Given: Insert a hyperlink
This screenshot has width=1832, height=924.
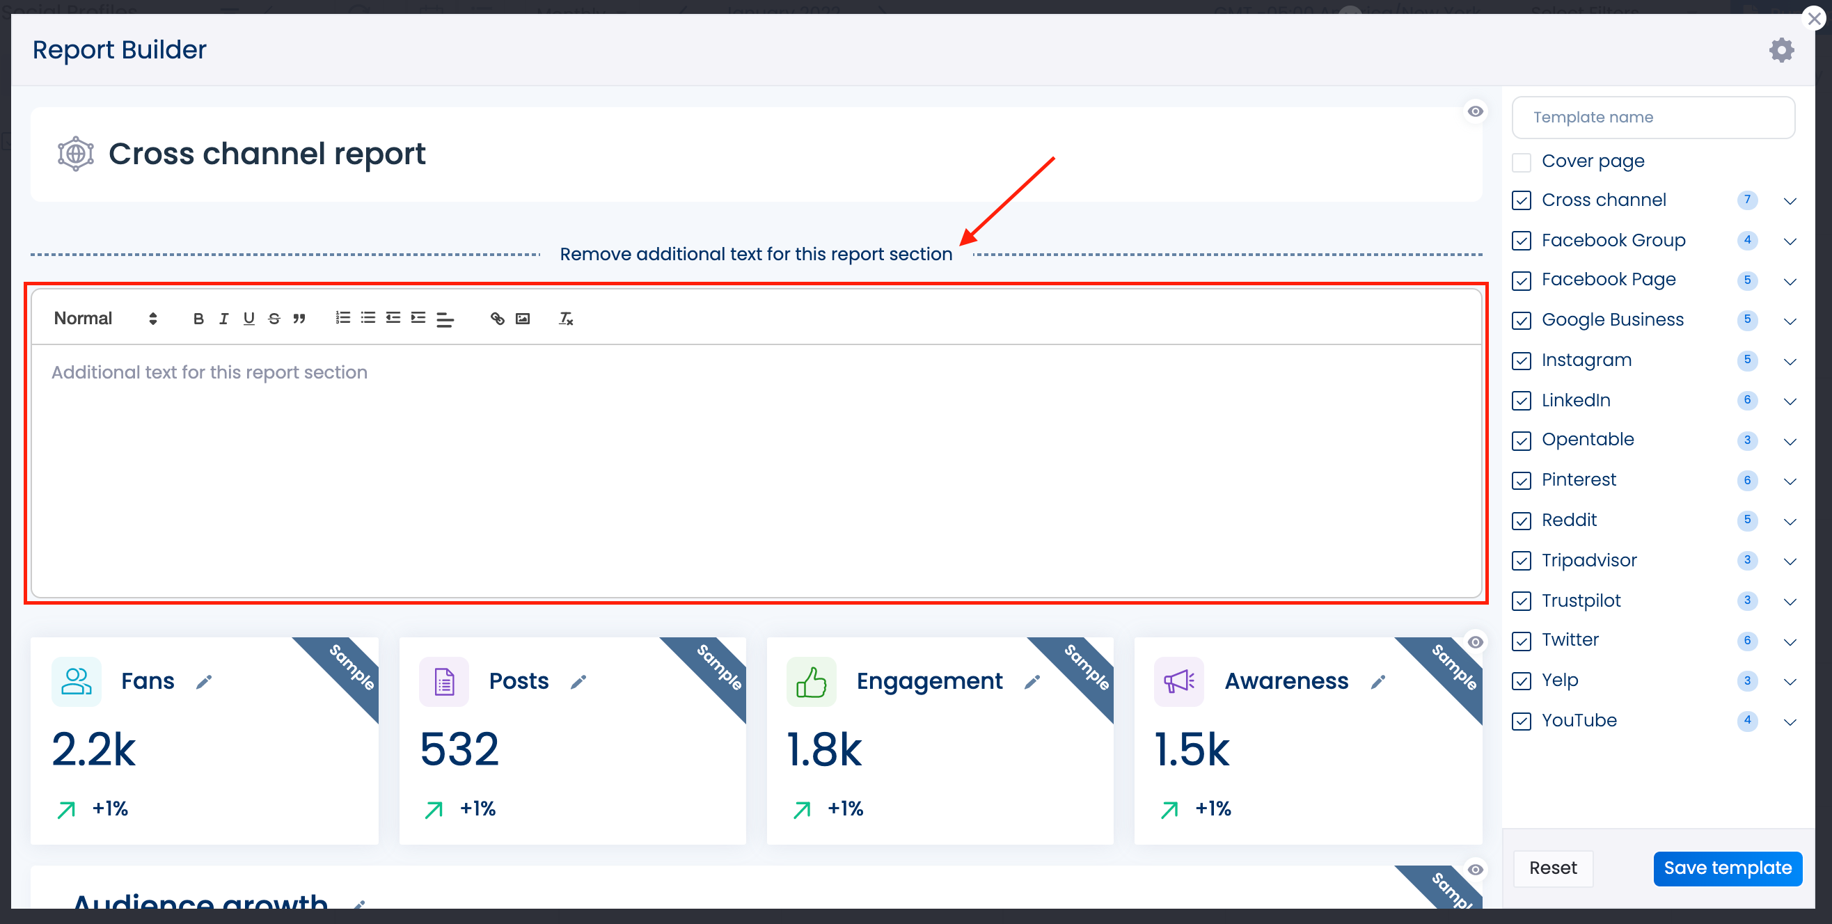Looking at the screenshot, I should click(x=497, y=319).
